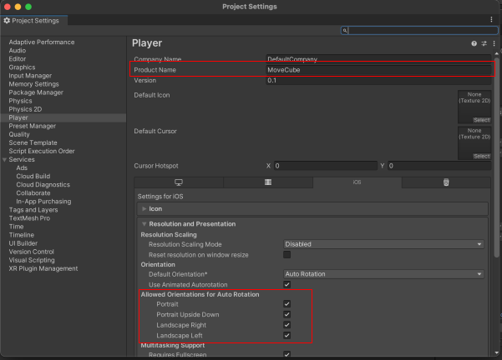
Task: Click the Company Name field
Action: click(378, 59)
